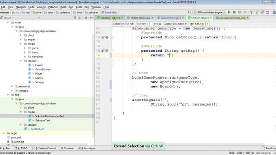The height and width of the screenshot is (155, 276).
Task: Click the Git: master branch widget
Action: tap(263, 153)
